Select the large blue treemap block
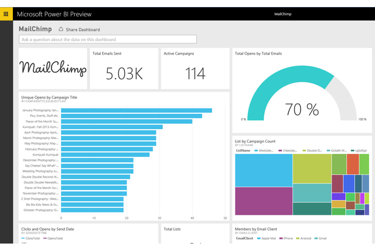The image size is (375, 250). [x=264, y=170]
